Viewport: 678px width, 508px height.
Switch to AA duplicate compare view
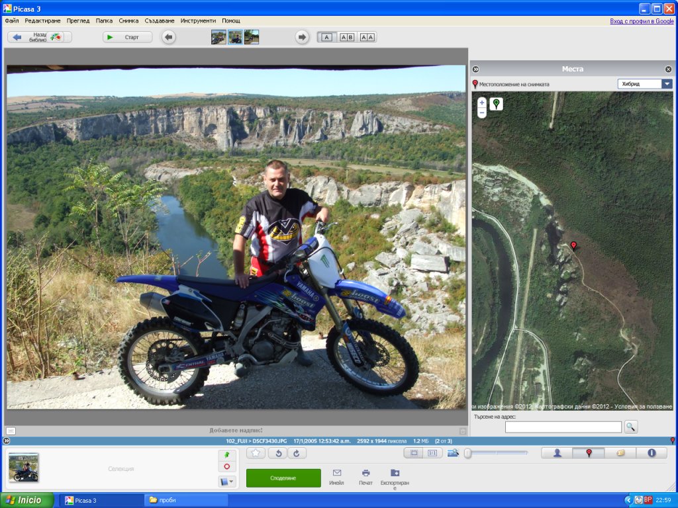(x=367, y=37)
